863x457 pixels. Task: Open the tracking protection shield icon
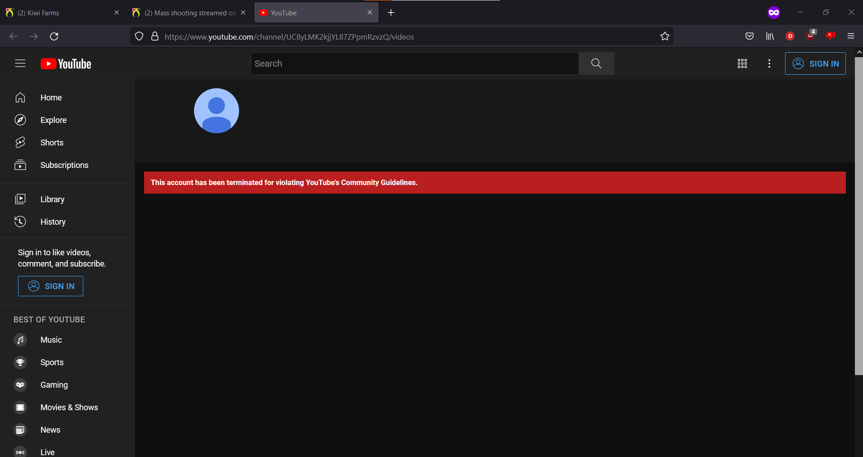(139, 36)
